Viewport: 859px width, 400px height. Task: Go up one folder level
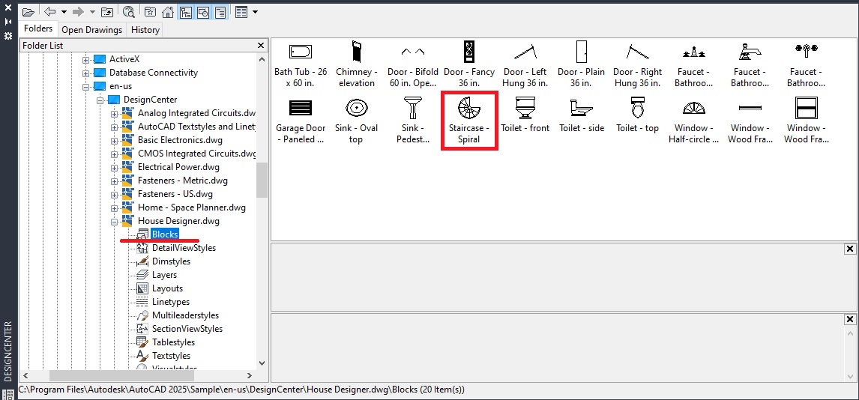coord(106,12)
